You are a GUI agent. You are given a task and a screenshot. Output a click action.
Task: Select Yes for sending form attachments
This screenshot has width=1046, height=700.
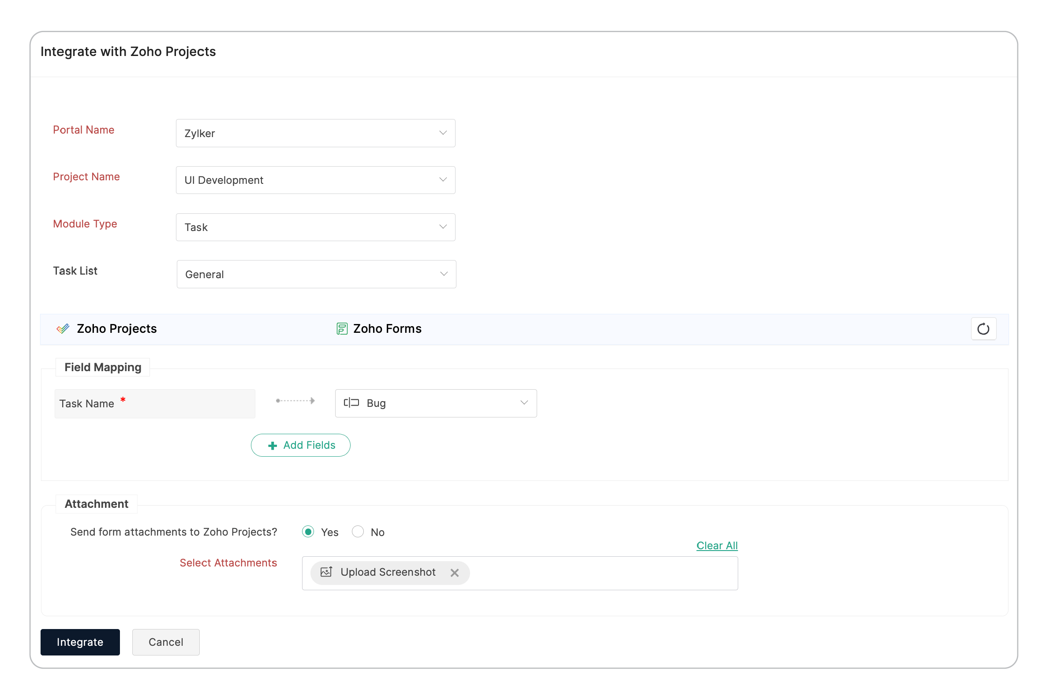(x=308, y=532)
